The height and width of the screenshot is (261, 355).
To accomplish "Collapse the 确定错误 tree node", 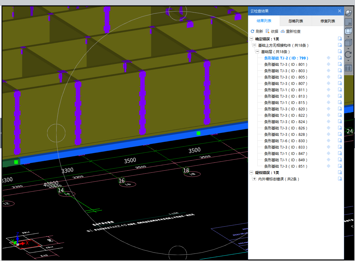I will pyautogui.click(x=251, y=39).
